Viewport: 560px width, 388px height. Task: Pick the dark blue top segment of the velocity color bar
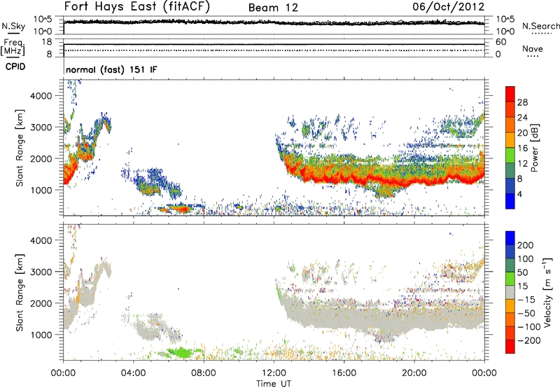click(510, 238)
